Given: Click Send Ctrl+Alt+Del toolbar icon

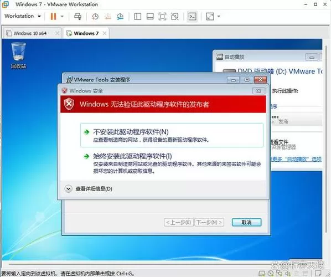Looking at the screenshot, I should click(77, 16).
